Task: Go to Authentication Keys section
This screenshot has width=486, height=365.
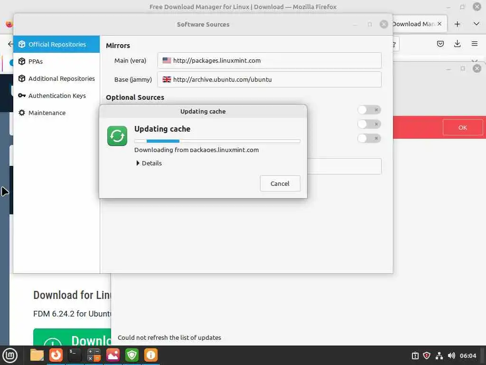Action: (56, 96)
